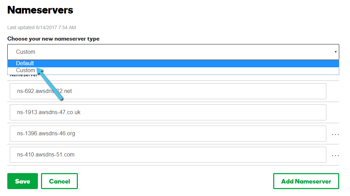Viewport: 350px width, 196px height.
Task: Click into the ns-410.awsdns-51.com input
Action: coord(168,155)
